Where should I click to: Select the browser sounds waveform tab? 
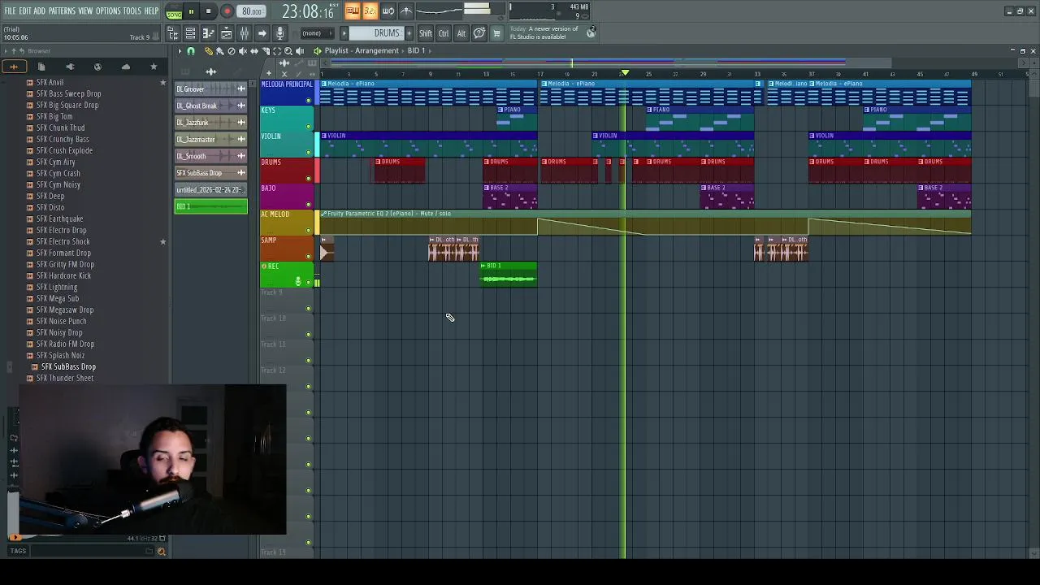[x=14, y=67]
